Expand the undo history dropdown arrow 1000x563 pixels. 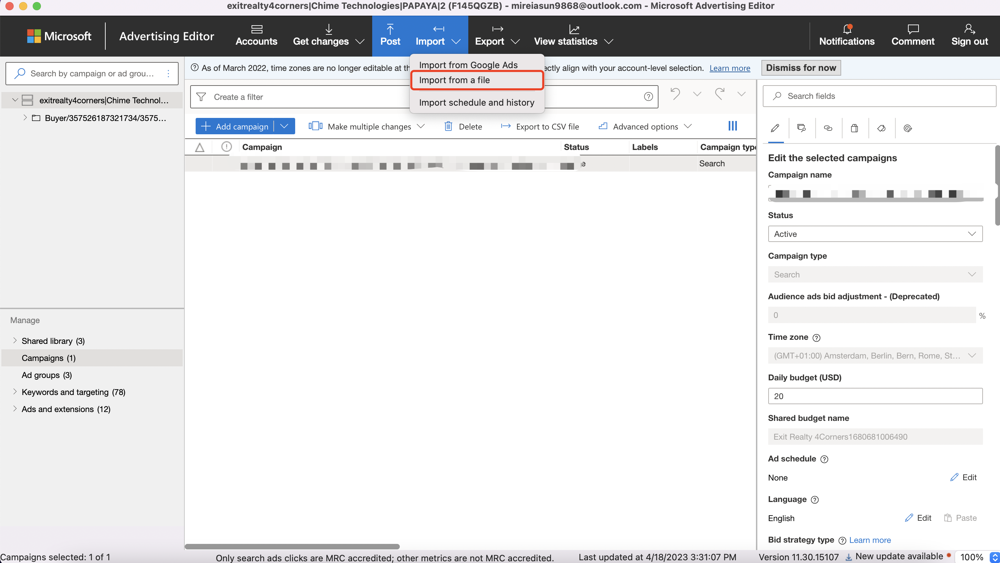coord(697,94)
